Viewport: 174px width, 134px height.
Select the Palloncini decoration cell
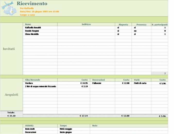coord(98,83)
